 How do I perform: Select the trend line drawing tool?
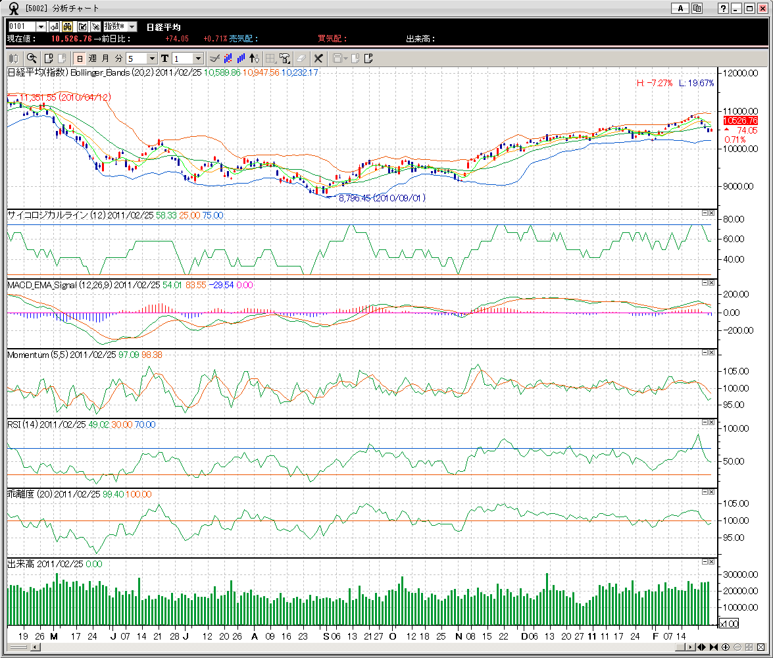[x=213, y=59]
